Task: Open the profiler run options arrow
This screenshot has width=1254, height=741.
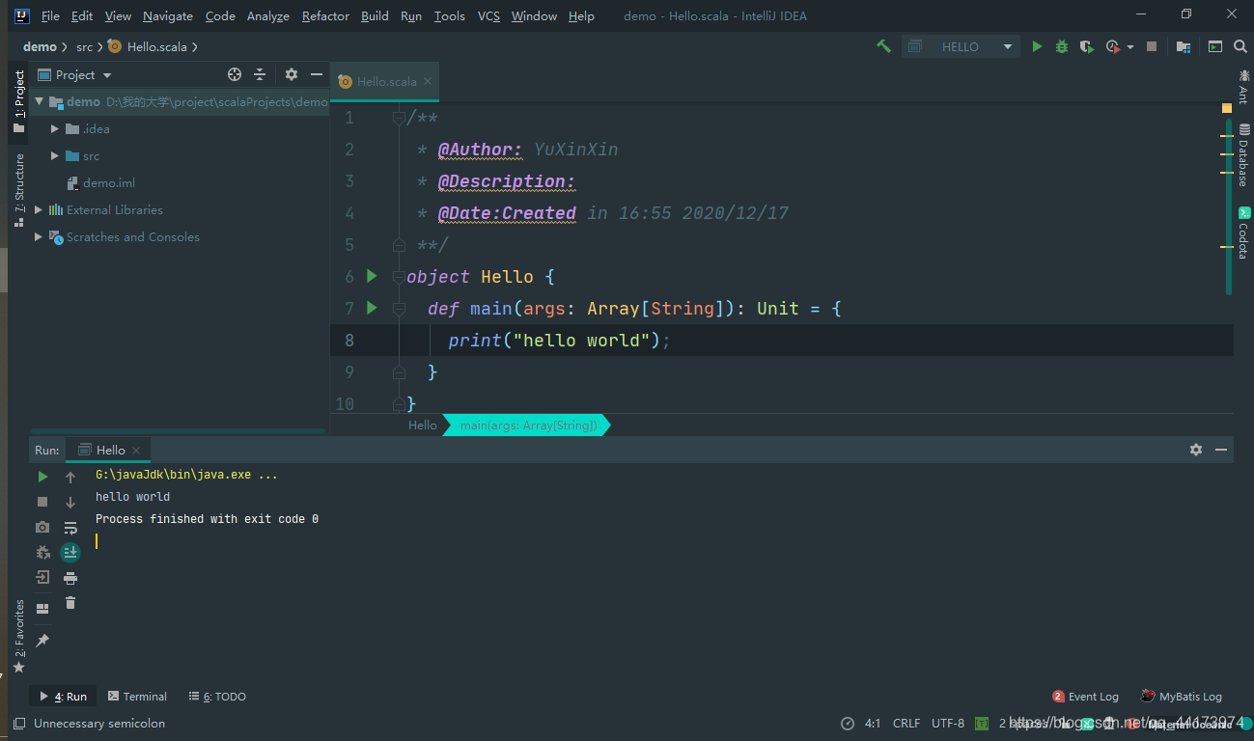Action: tap(1130, 47)
